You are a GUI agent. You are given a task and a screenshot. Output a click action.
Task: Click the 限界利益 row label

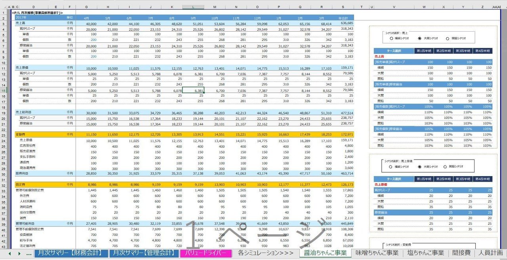coord(22,174)
